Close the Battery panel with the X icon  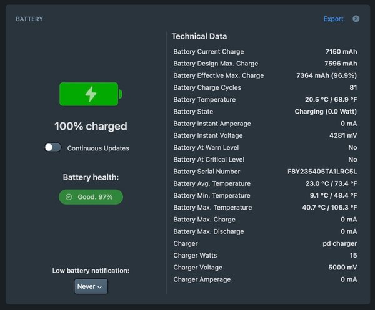pyautogui.click(x=356, y=19)
